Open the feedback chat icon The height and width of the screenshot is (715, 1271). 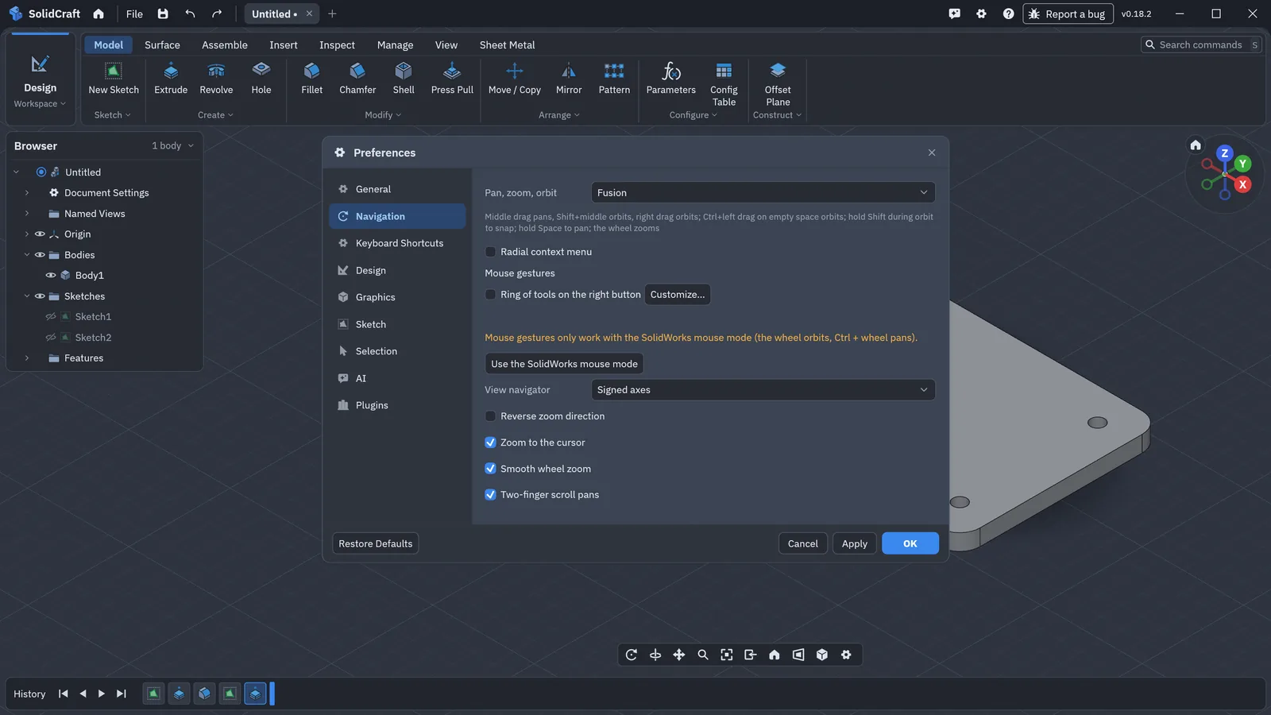[x=954, y=14]
